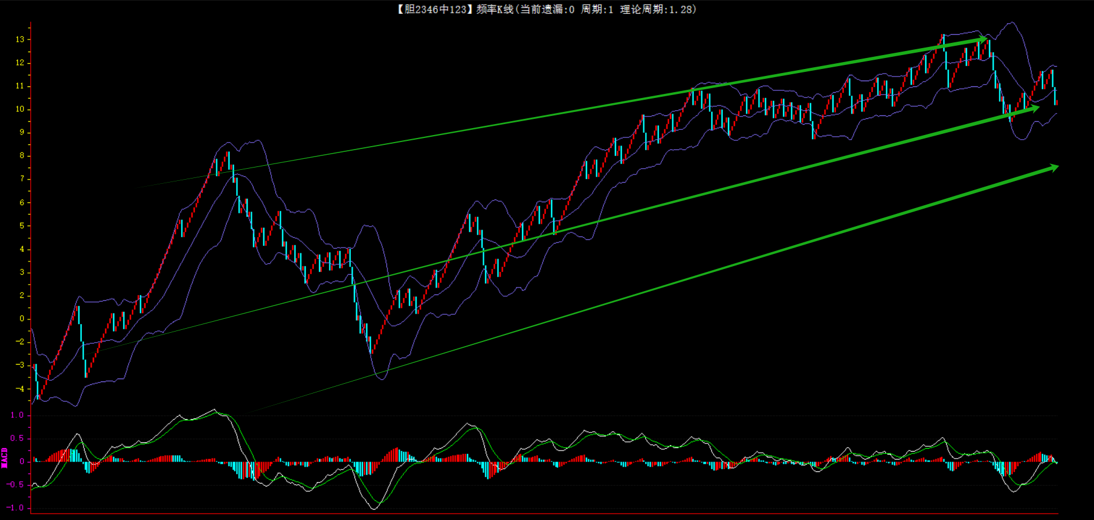Click the 3 label on price axis
Image resolution: width=1094 pixels, height=520 pixels.
pos(22,272)
